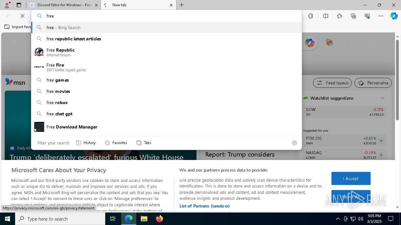Filter search by Favorites
Image resolution: width=401 pixels, height=225 pixels.
(116, 143)
